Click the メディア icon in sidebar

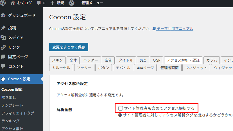point(3,38)
